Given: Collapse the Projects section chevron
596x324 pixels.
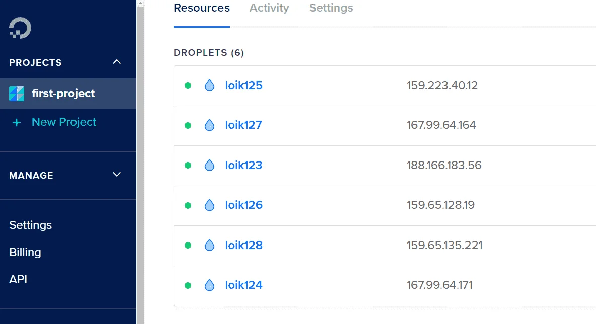Looking at the screenshot, I should pyautogui.click(x=117, y=62).
